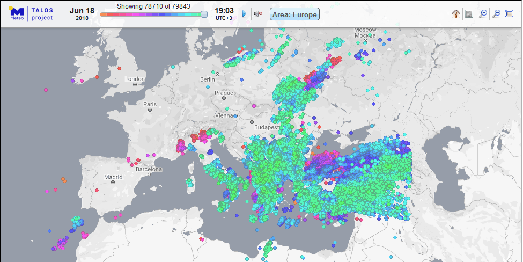Click the Prague city label

224,93
